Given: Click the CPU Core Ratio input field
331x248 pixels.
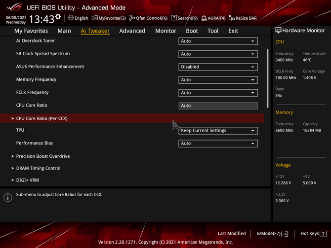Looking at the screenshot, I should (218, 106).
